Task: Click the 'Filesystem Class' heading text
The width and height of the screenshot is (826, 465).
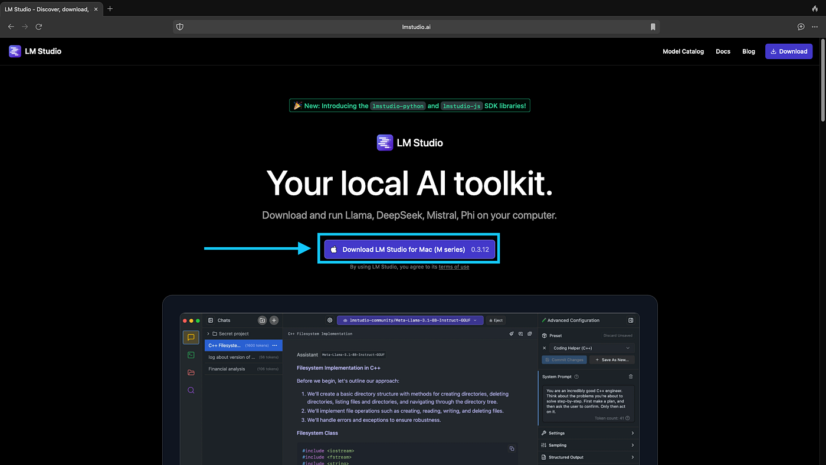Action: (317, 433)
